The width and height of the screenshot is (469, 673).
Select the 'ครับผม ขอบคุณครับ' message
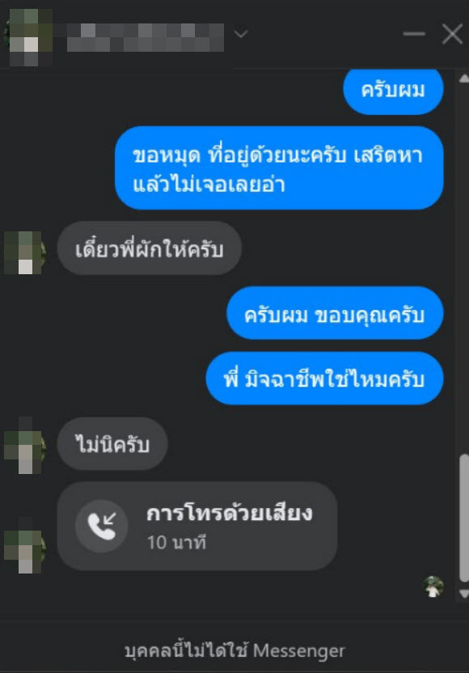coord(335,313)
